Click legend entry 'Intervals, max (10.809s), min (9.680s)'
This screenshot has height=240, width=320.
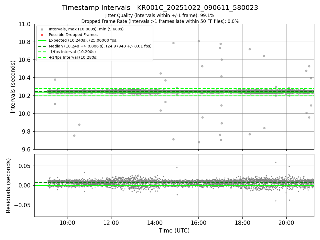[86, 29]
